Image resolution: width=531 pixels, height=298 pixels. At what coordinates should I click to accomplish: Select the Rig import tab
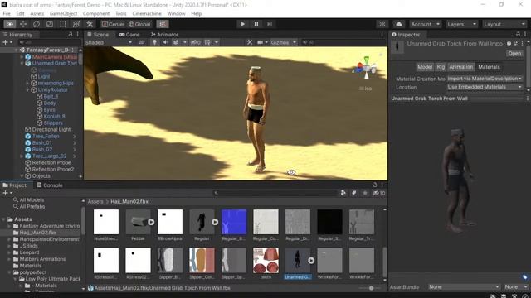[x=441, y=67]
